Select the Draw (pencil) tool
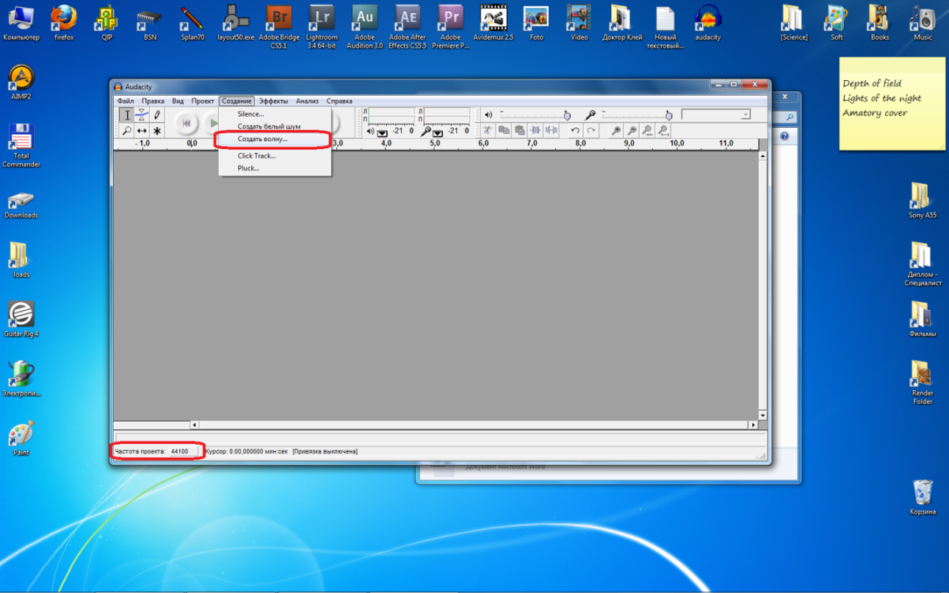 click(x=156, y=115)
